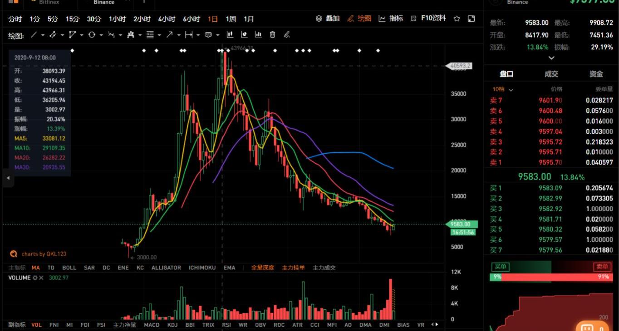Select the arrow drawing tool
Screen dimensions: 619x331
[169, 35]
